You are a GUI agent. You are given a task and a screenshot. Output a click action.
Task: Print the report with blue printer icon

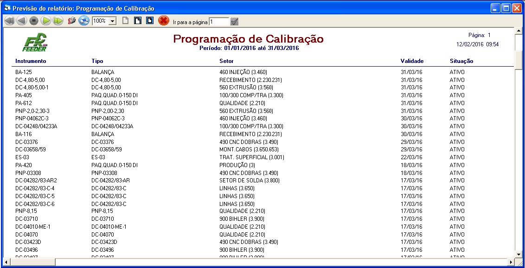pyautogui.click(x=83, y=21)
